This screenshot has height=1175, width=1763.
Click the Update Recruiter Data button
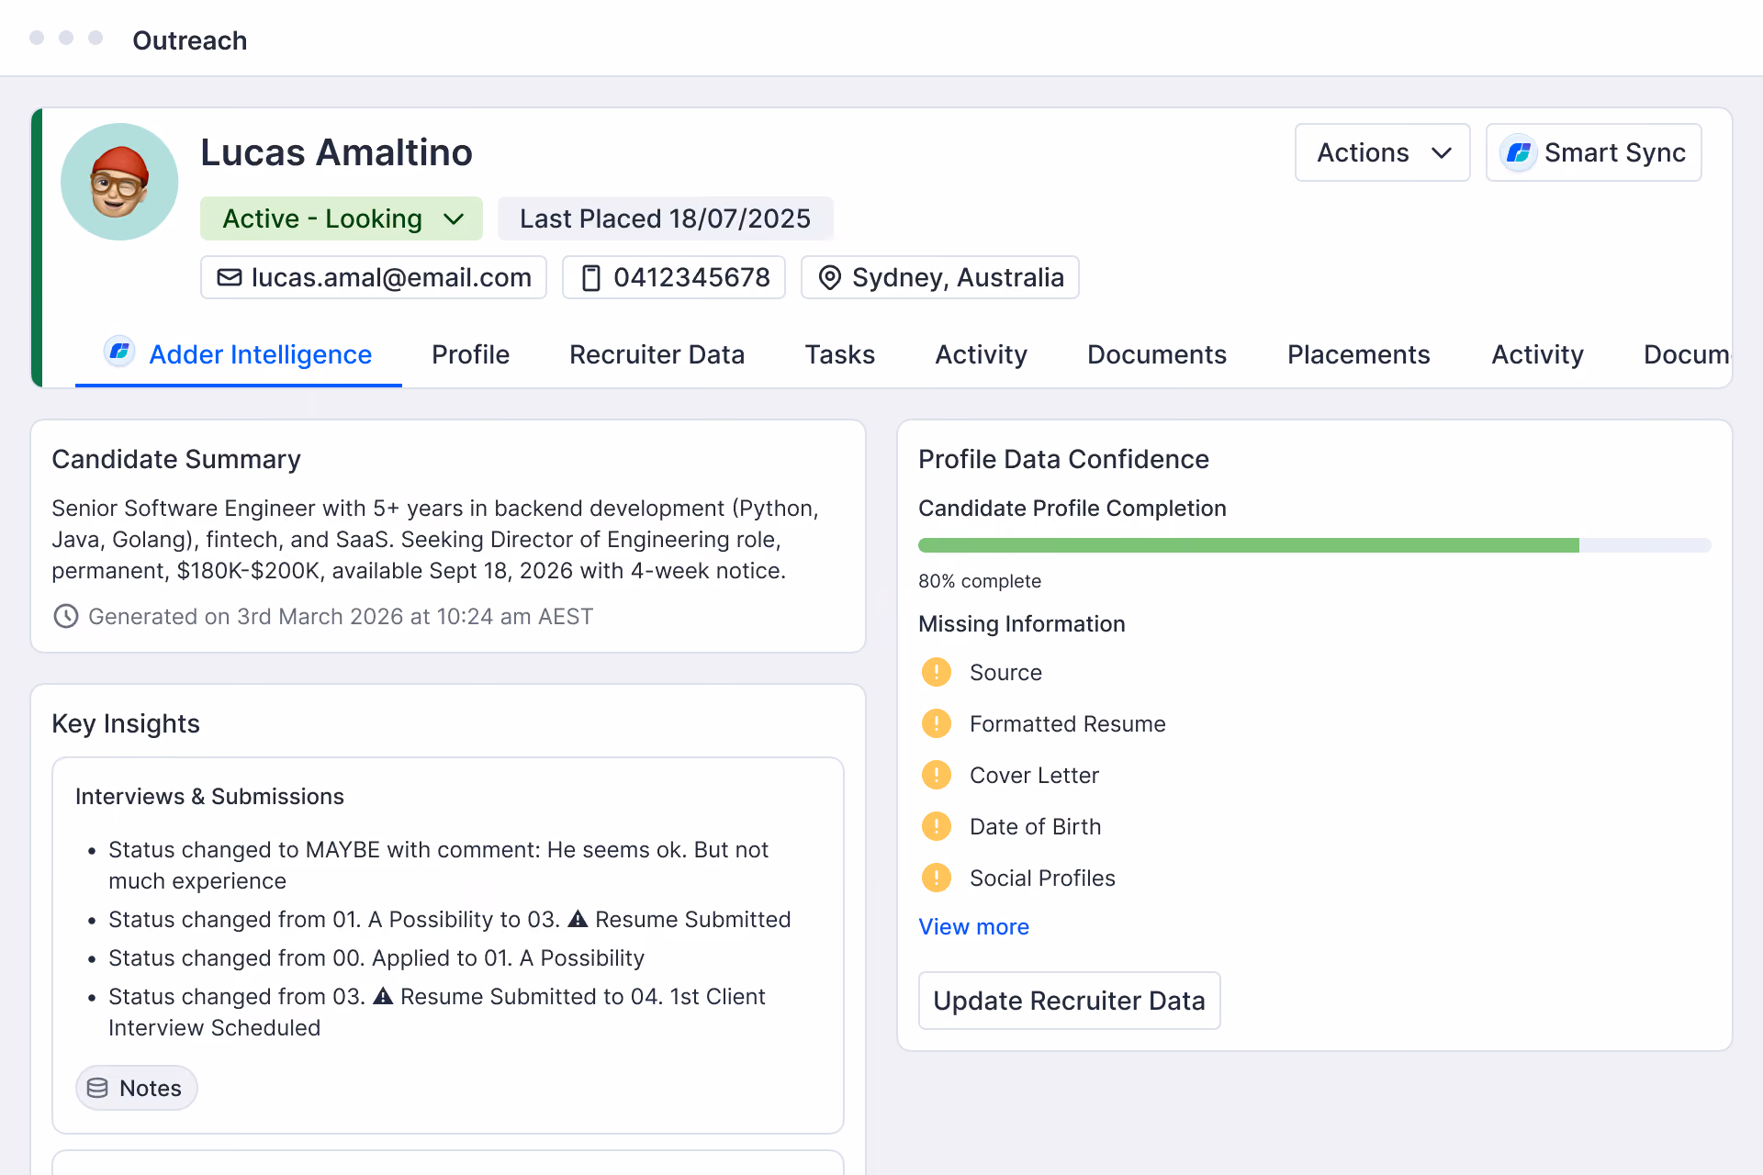tap(1069, 1001)
